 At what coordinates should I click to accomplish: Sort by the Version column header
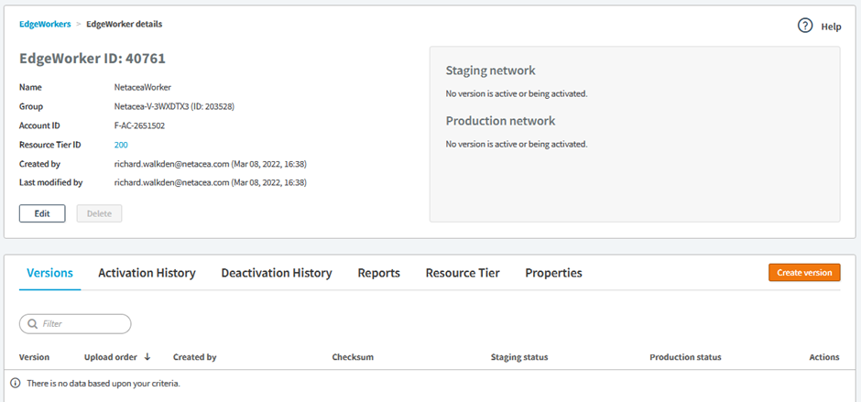tap(35, 357)
